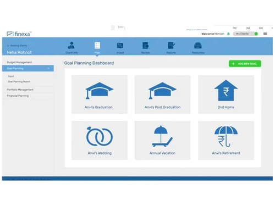
Task: Open the Invest section icon
Action: (120, 46)
